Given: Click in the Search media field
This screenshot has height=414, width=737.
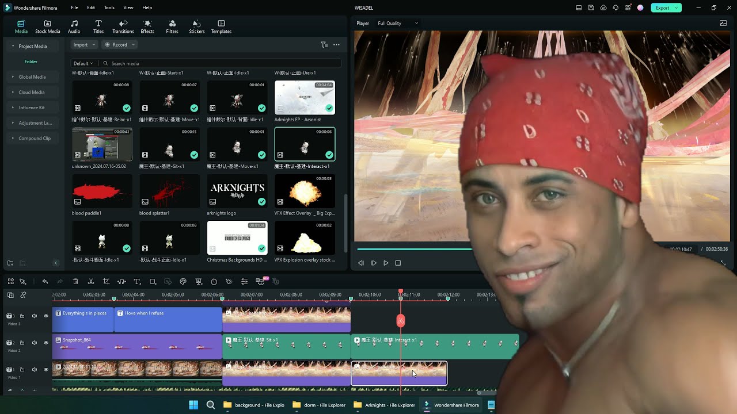Looking at the screenshot, I should (221, 63).
